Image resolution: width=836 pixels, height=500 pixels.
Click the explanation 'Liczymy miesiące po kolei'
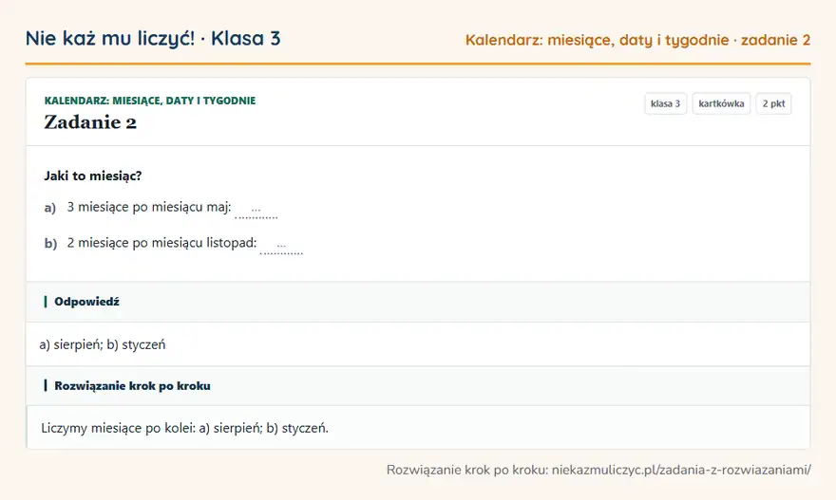[x=119, y=428]
